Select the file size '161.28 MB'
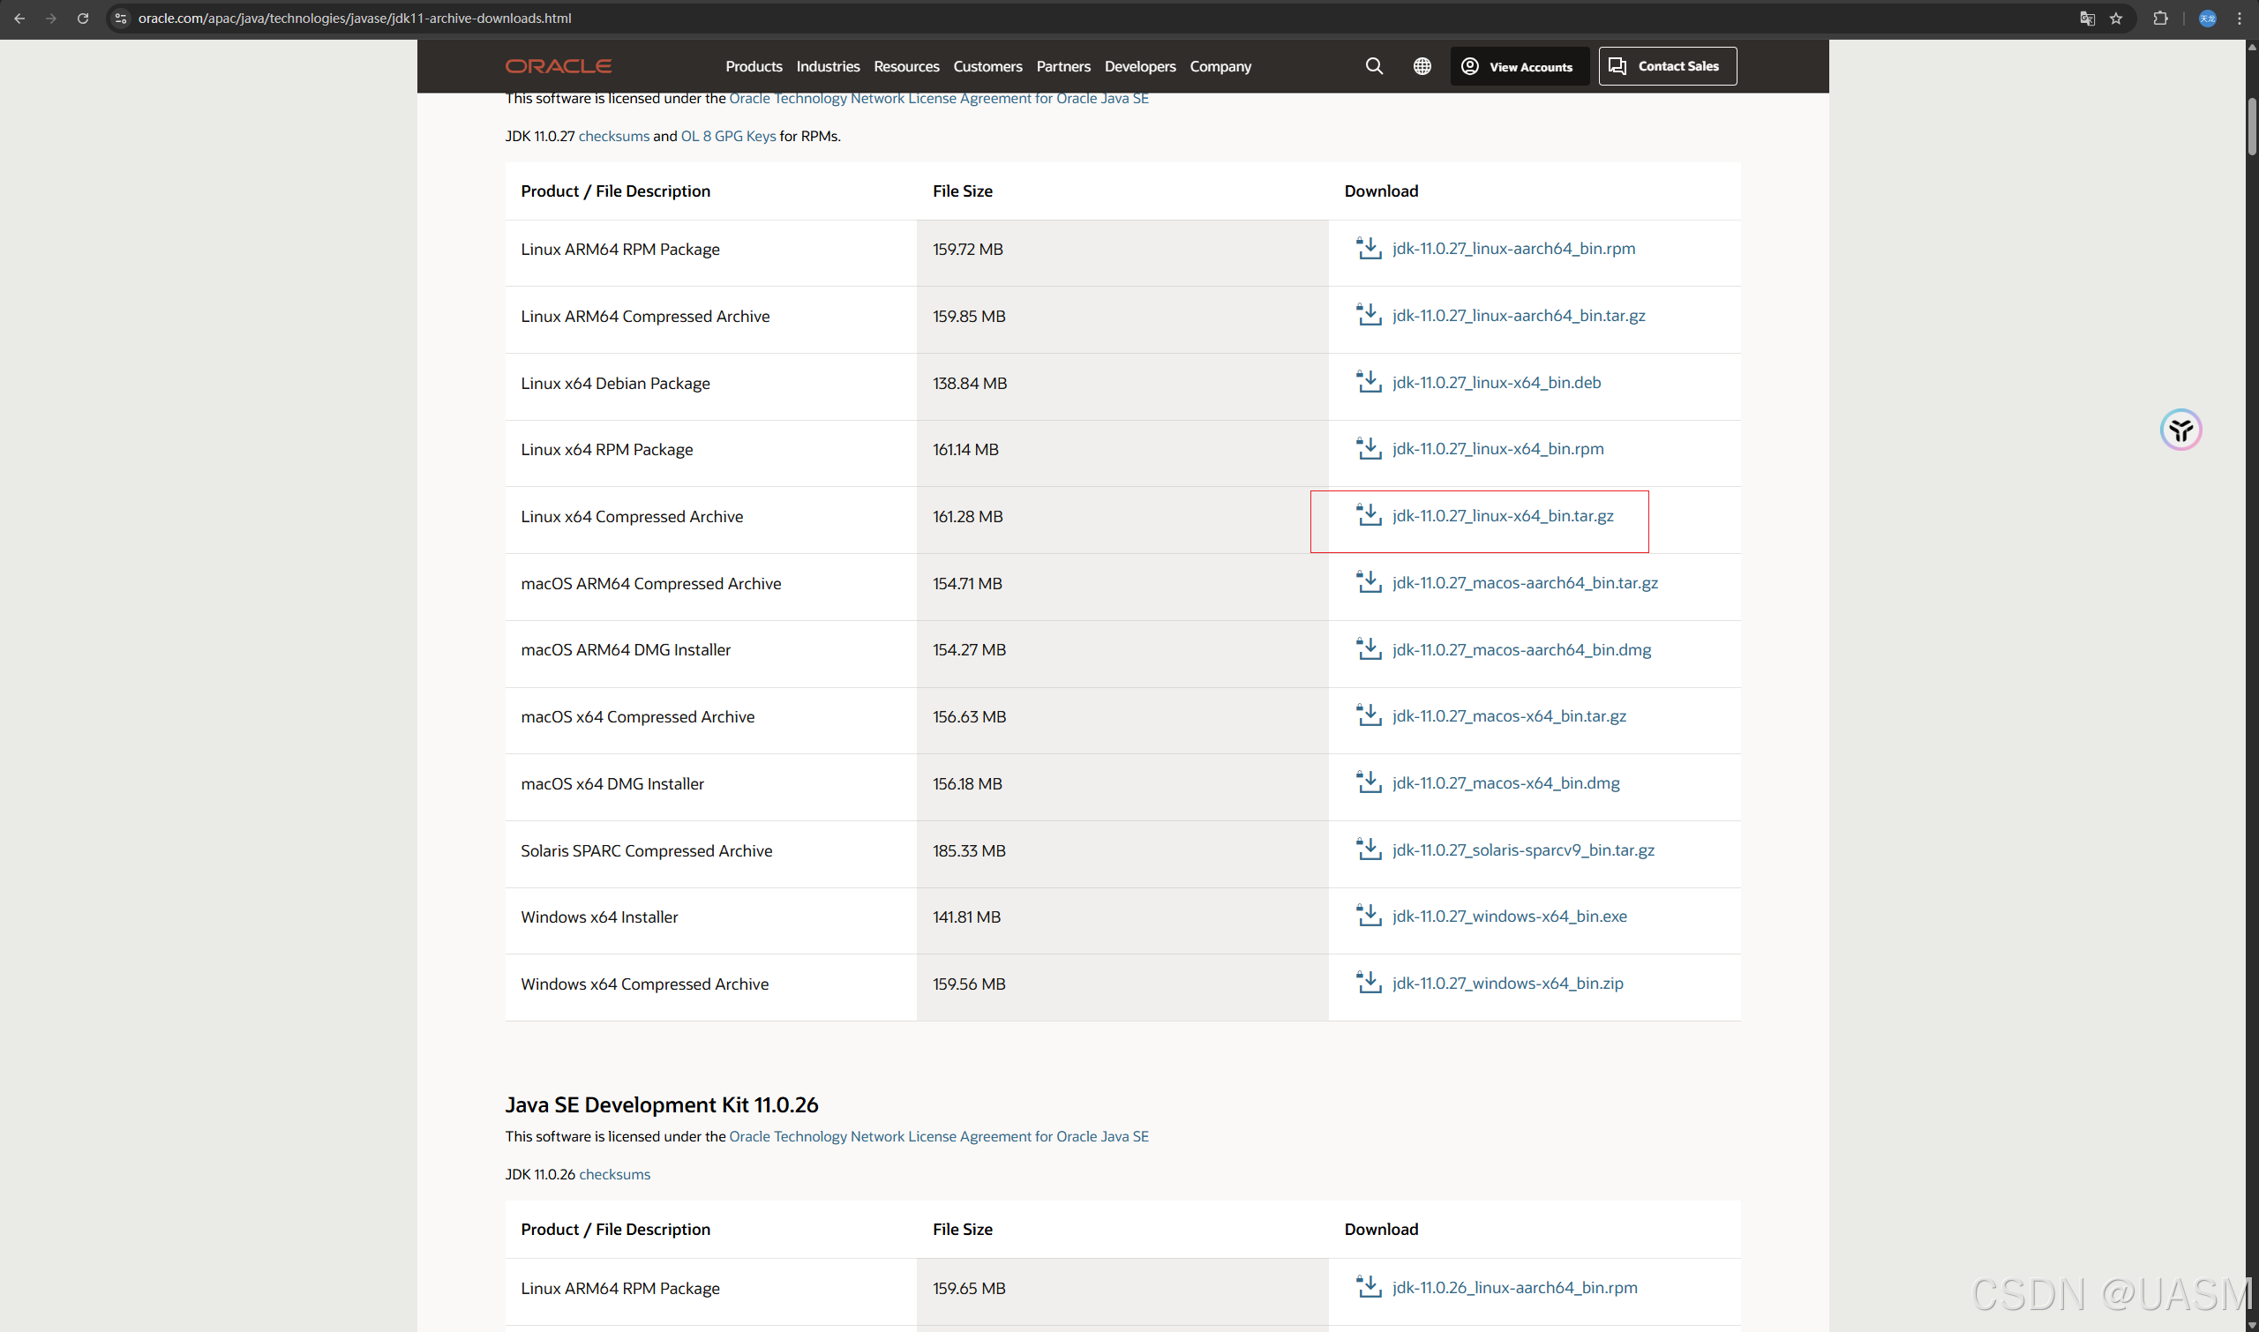2259x1332 pixels. coord(968,516)
